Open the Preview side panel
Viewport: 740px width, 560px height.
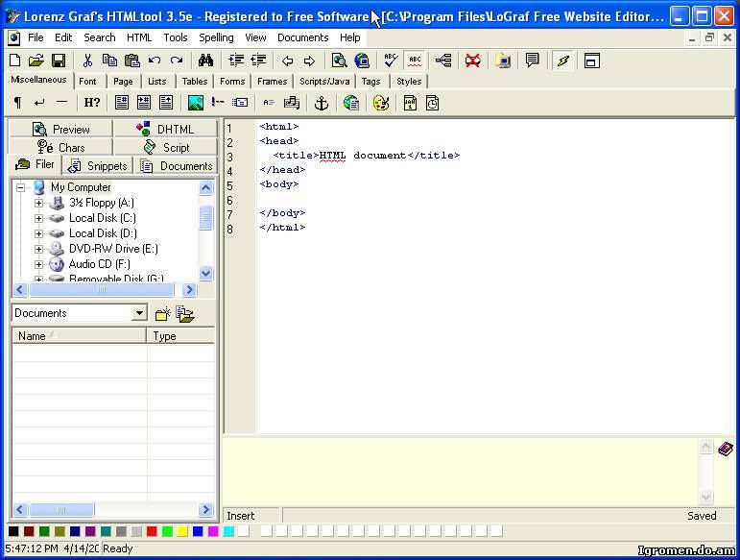tap(60, 129)
